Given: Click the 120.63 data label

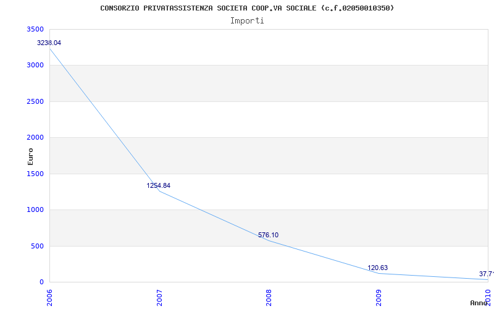Looking at the screenshot, I should (378, 268).
